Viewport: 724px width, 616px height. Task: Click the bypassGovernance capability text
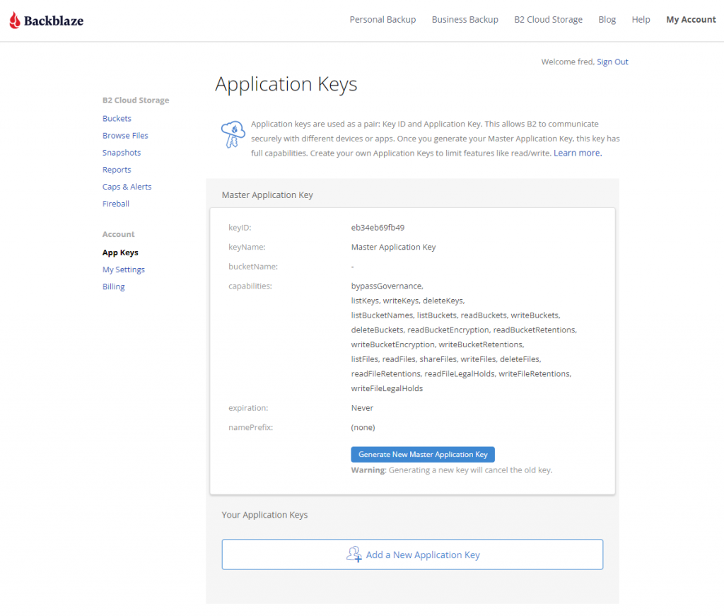coord(387,286)
